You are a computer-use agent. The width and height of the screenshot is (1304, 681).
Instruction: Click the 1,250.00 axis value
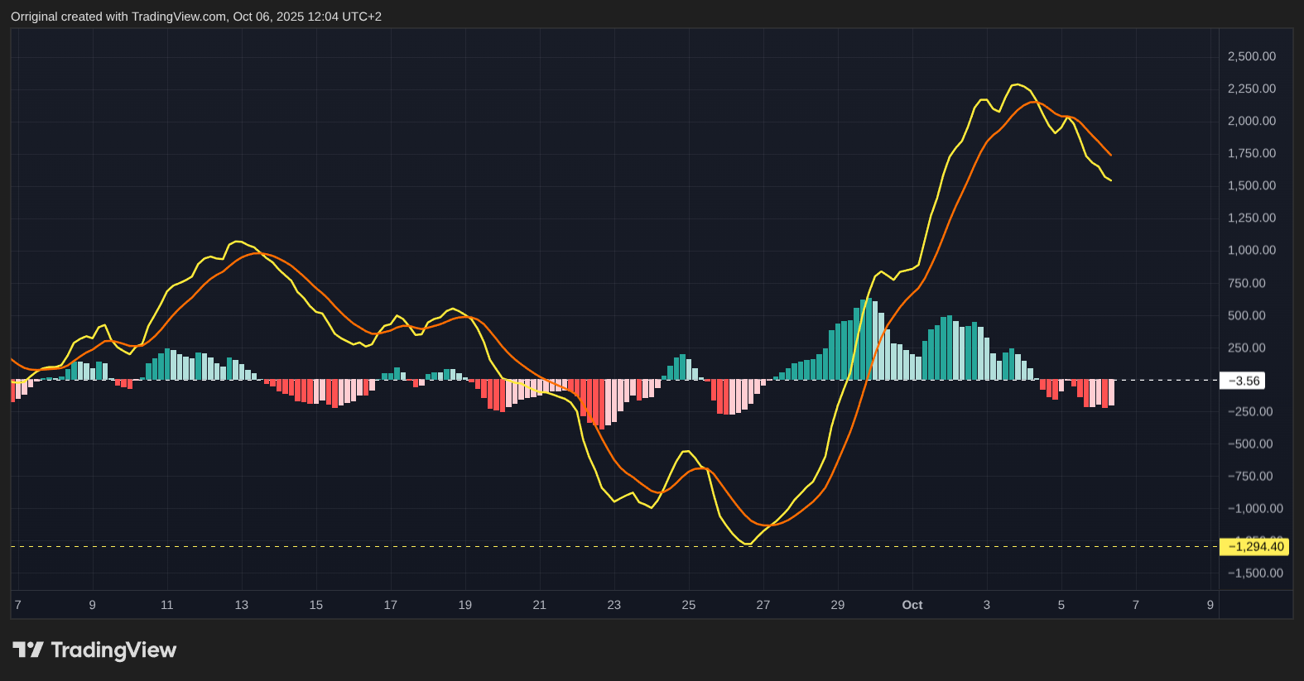[1252, 218]
